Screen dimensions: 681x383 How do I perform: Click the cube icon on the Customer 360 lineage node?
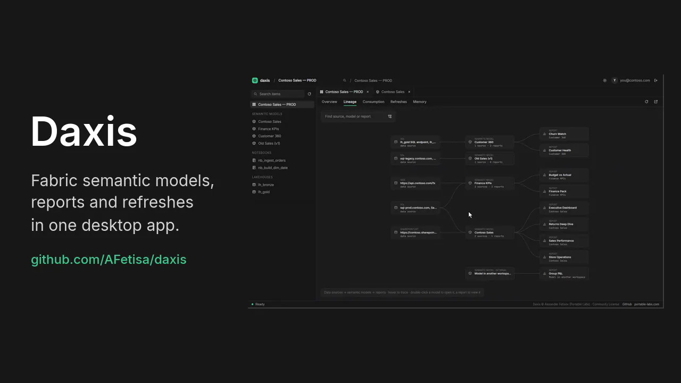click(470, 142)
